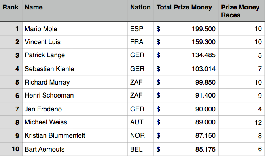Viewport: 265px width, 156px height.
Task: Select the Rank column header
Action: 11,11
